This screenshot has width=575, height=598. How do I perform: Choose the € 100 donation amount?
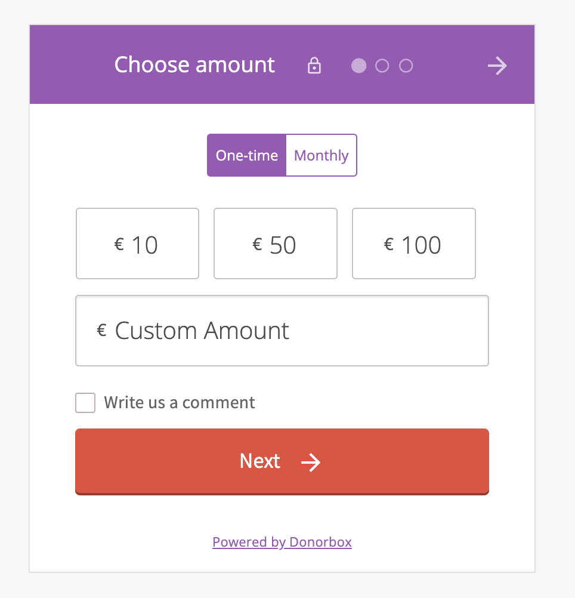(x=414, y=243)
